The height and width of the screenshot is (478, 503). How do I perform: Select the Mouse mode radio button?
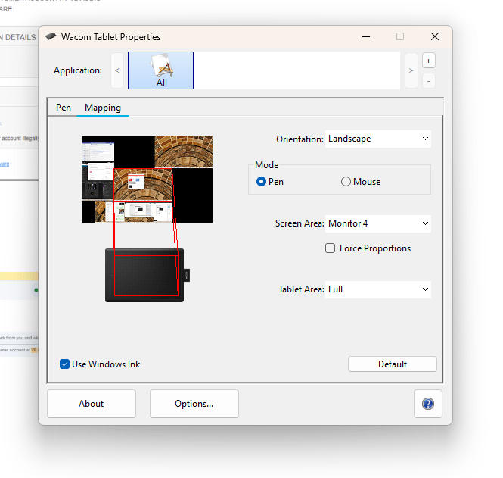tap(346, 182)
